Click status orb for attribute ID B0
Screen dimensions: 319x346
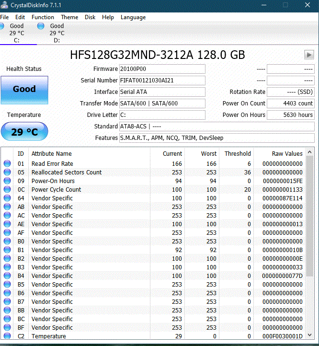pos(7,241)
